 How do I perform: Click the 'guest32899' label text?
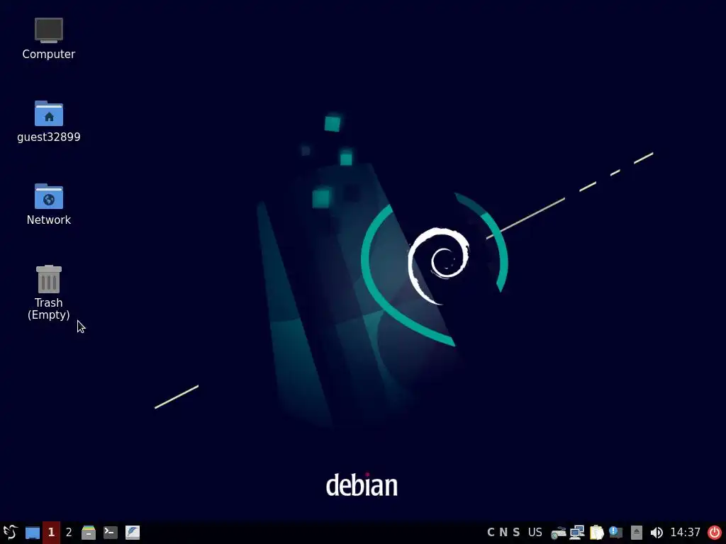[49, 137]
